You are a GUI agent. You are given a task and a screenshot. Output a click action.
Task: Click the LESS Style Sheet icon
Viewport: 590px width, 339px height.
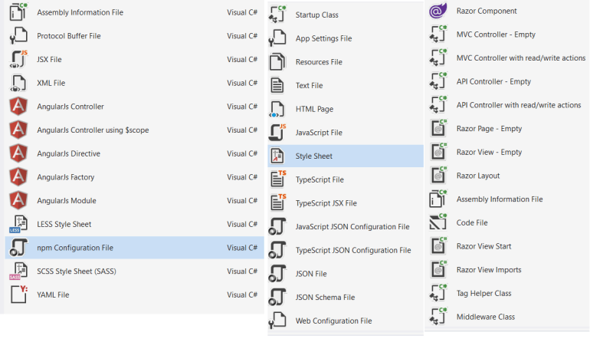tap(18, 224)
